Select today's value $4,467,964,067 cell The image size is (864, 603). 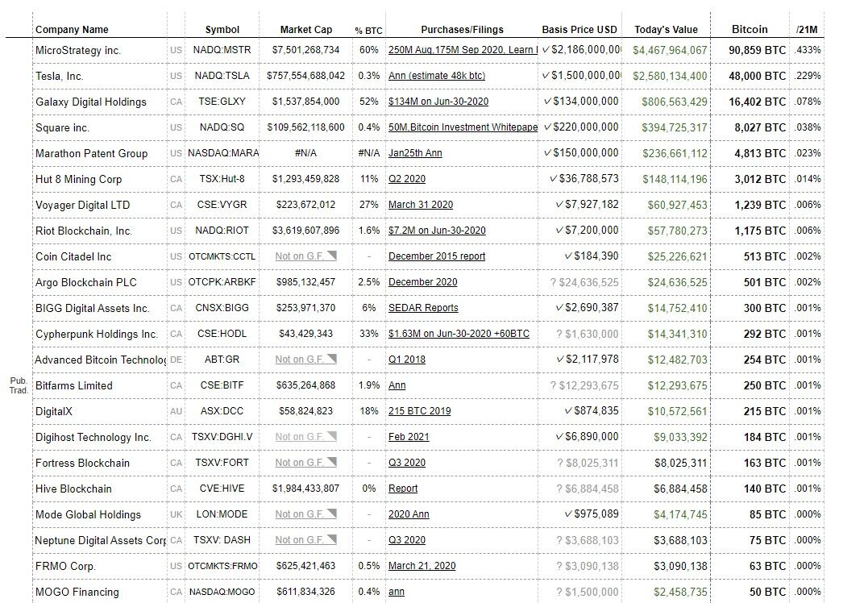(666, 50)
